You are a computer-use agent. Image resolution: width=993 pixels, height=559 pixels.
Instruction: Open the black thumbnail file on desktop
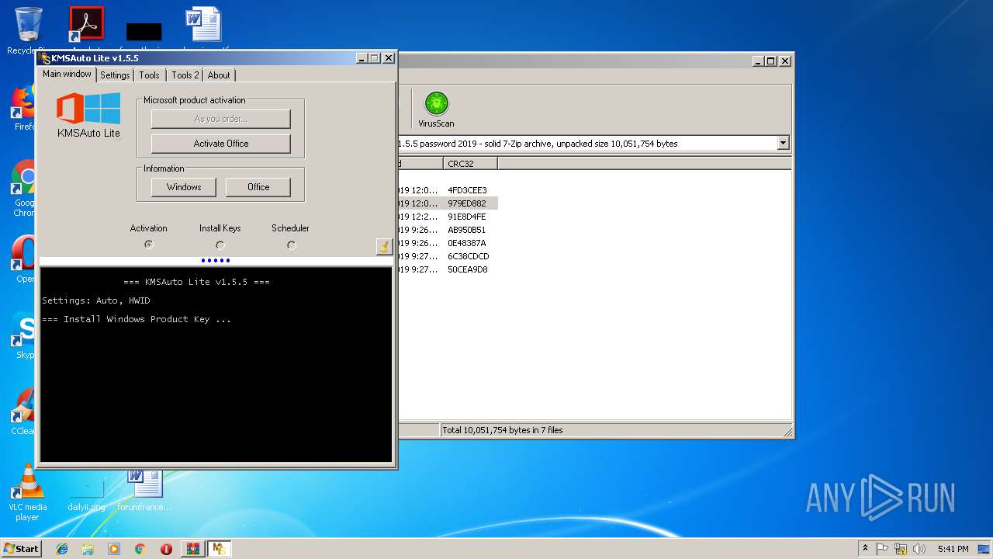[x=144, y=32]
